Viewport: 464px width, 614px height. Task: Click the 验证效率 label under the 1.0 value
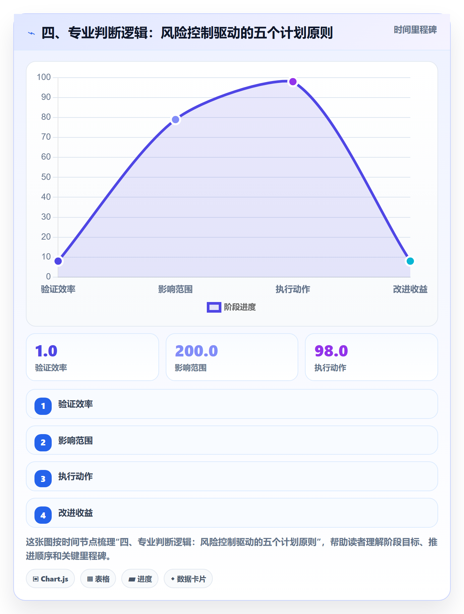51,368
